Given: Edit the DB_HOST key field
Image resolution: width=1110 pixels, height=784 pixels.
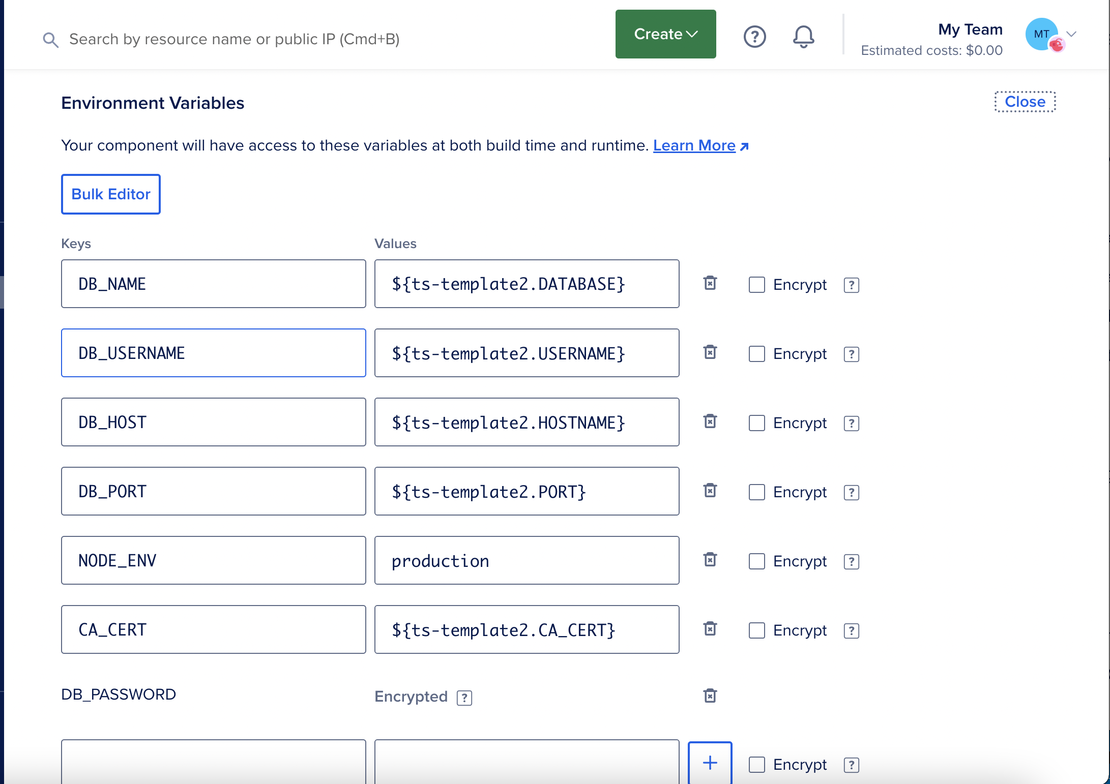Looking at the screenshot, I should (214, 422).
